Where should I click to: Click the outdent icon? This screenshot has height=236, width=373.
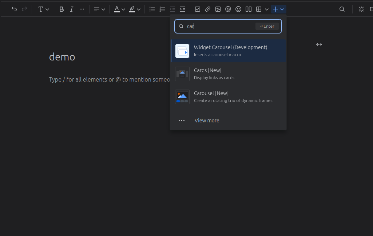pos(172,9)
